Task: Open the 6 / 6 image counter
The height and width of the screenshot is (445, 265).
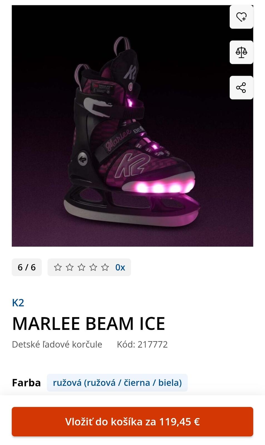Action: coord(27,267)
